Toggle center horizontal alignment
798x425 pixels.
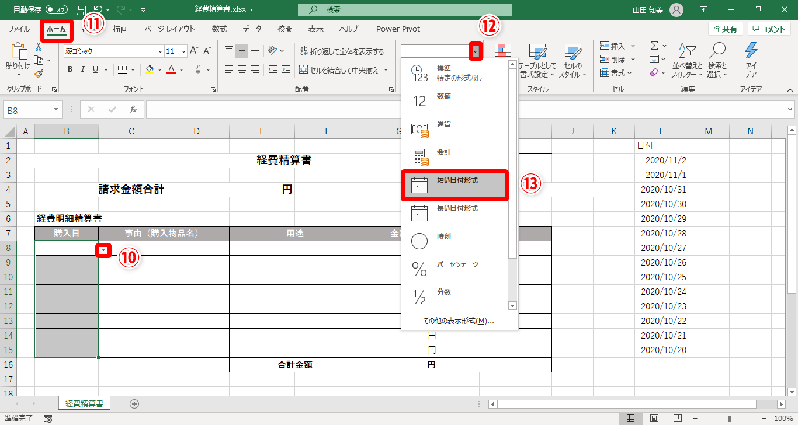coord(242,69)
